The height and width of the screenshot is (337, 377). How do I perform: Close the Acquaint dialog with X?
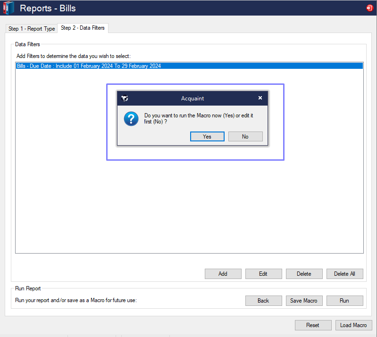(260, 98)
